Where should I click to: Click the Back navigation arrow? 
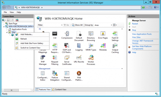[4, 7]
